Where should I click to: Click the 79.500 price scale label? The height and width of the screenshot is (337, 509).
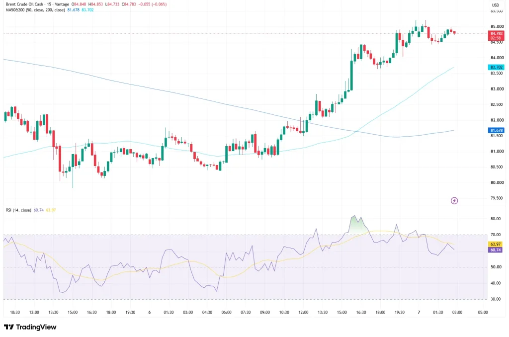point(497,198)
